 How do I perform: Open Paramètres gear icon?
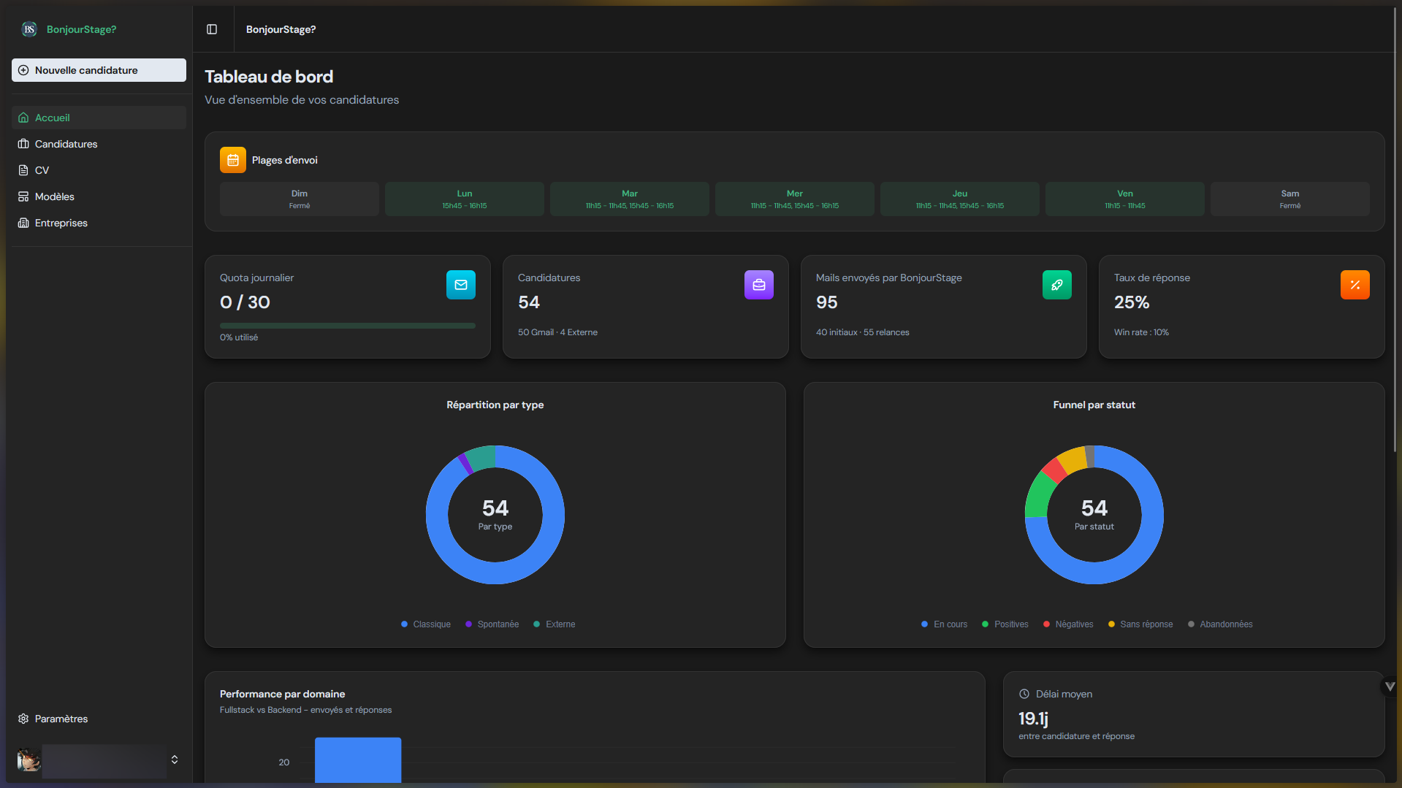(23, 719)
